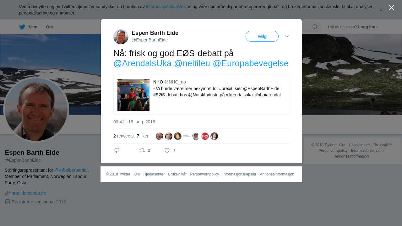Click the reply speech bubble icon
Image resolution: width=402 pixels, height=226 pixels.
pyautogui.click(x=117, y=150)
